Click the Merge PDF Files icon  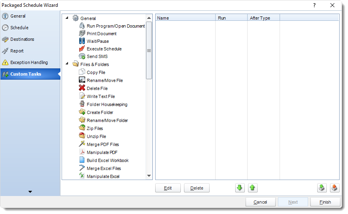pos(82,144)
